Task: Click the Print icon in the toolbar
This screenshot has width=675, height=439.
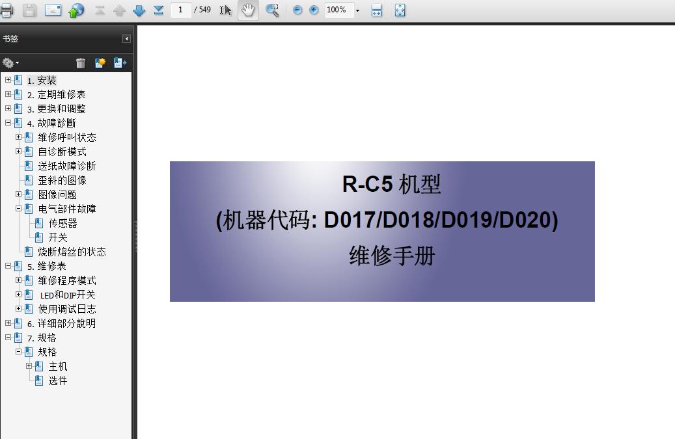Action: pyautogui.click(x=6, y=10)
